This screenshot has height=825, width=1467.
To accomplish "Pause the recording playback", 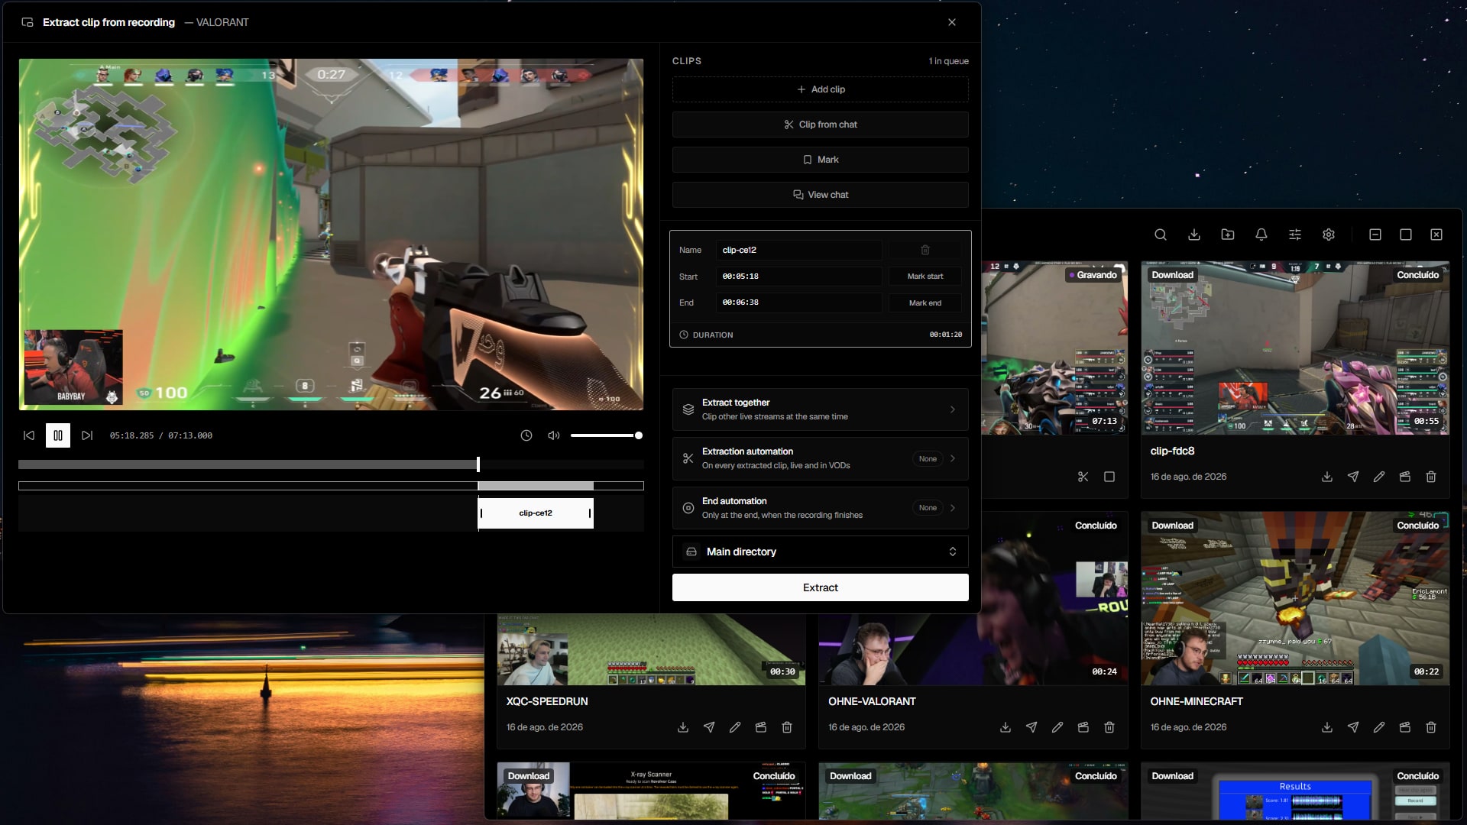I will [58, 435].
